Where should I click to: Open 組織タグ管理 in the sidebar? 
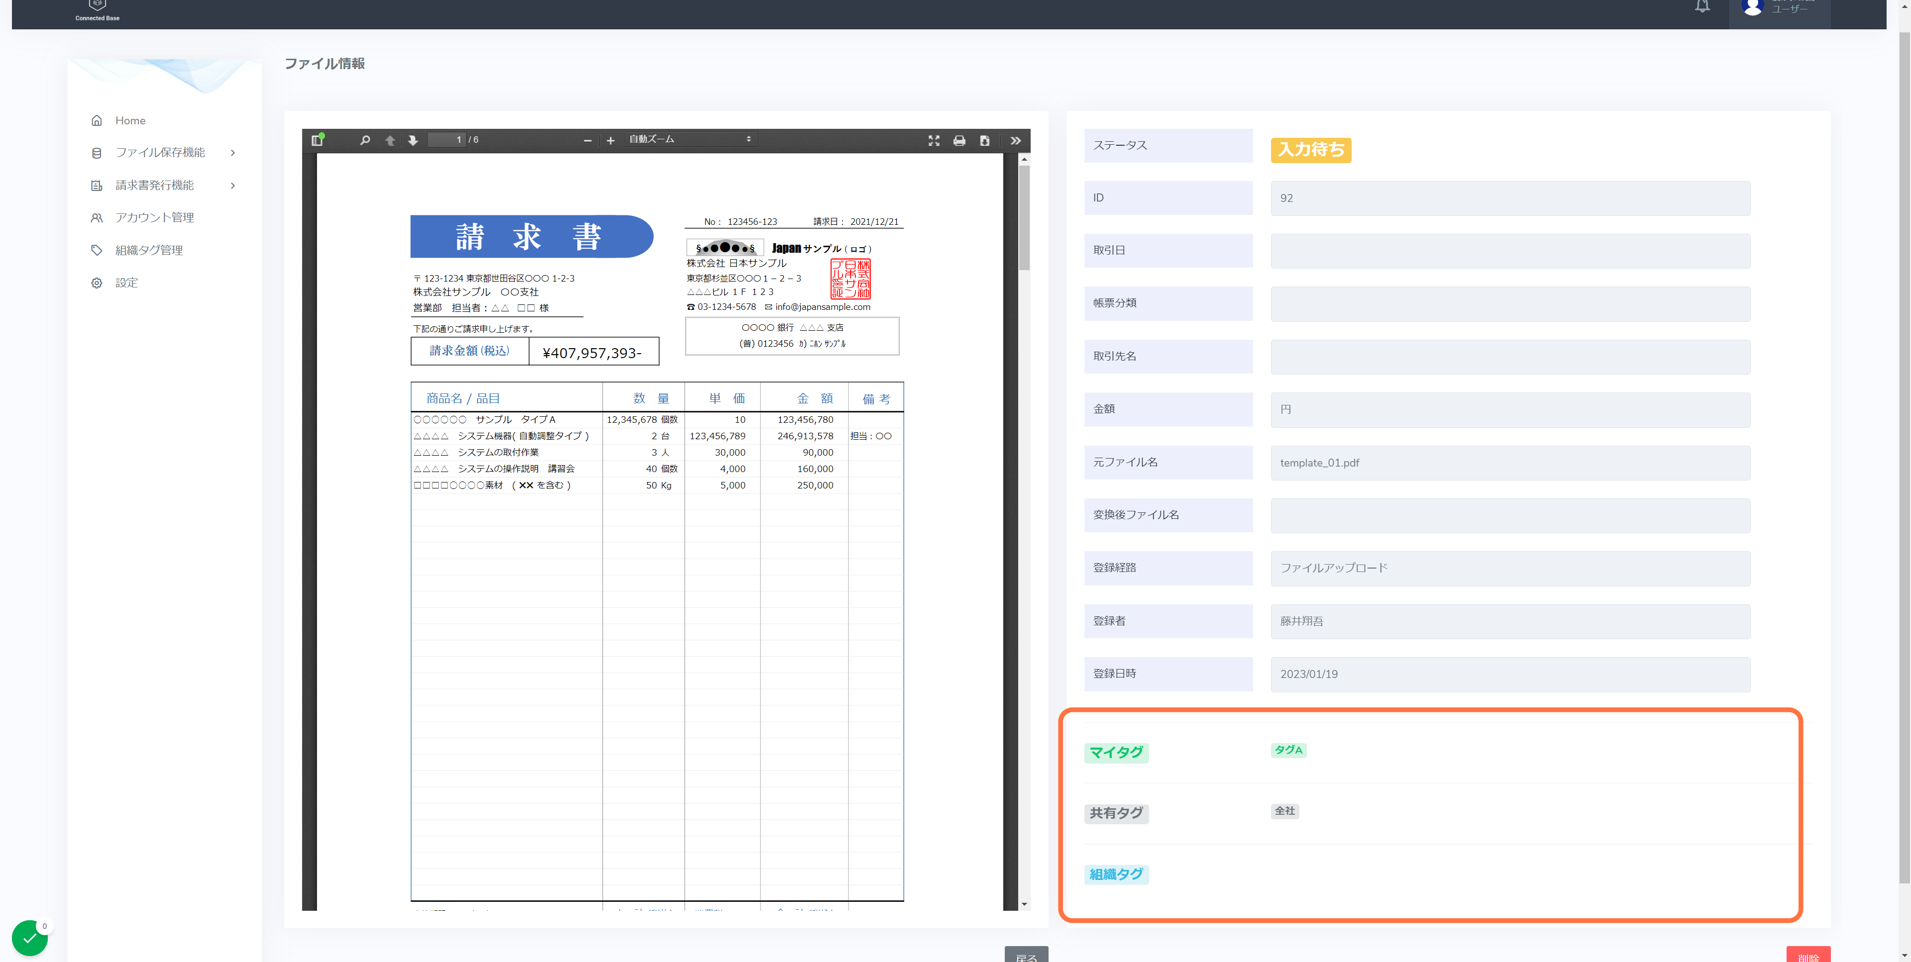click(149, 250)
